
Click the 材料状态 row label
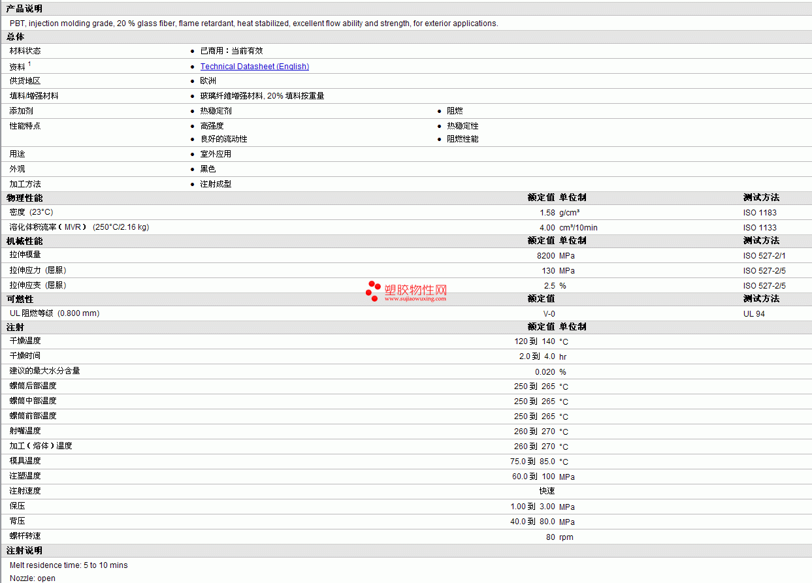(25, 51)
